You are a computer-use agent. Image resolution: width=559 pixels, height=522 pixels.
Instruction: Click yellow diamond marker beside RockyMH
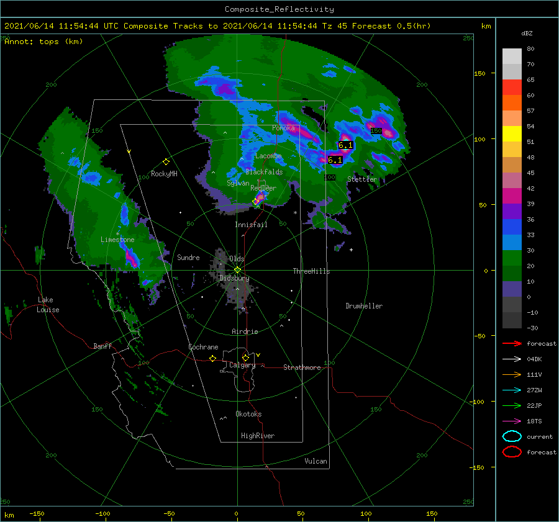coord(166,162)
